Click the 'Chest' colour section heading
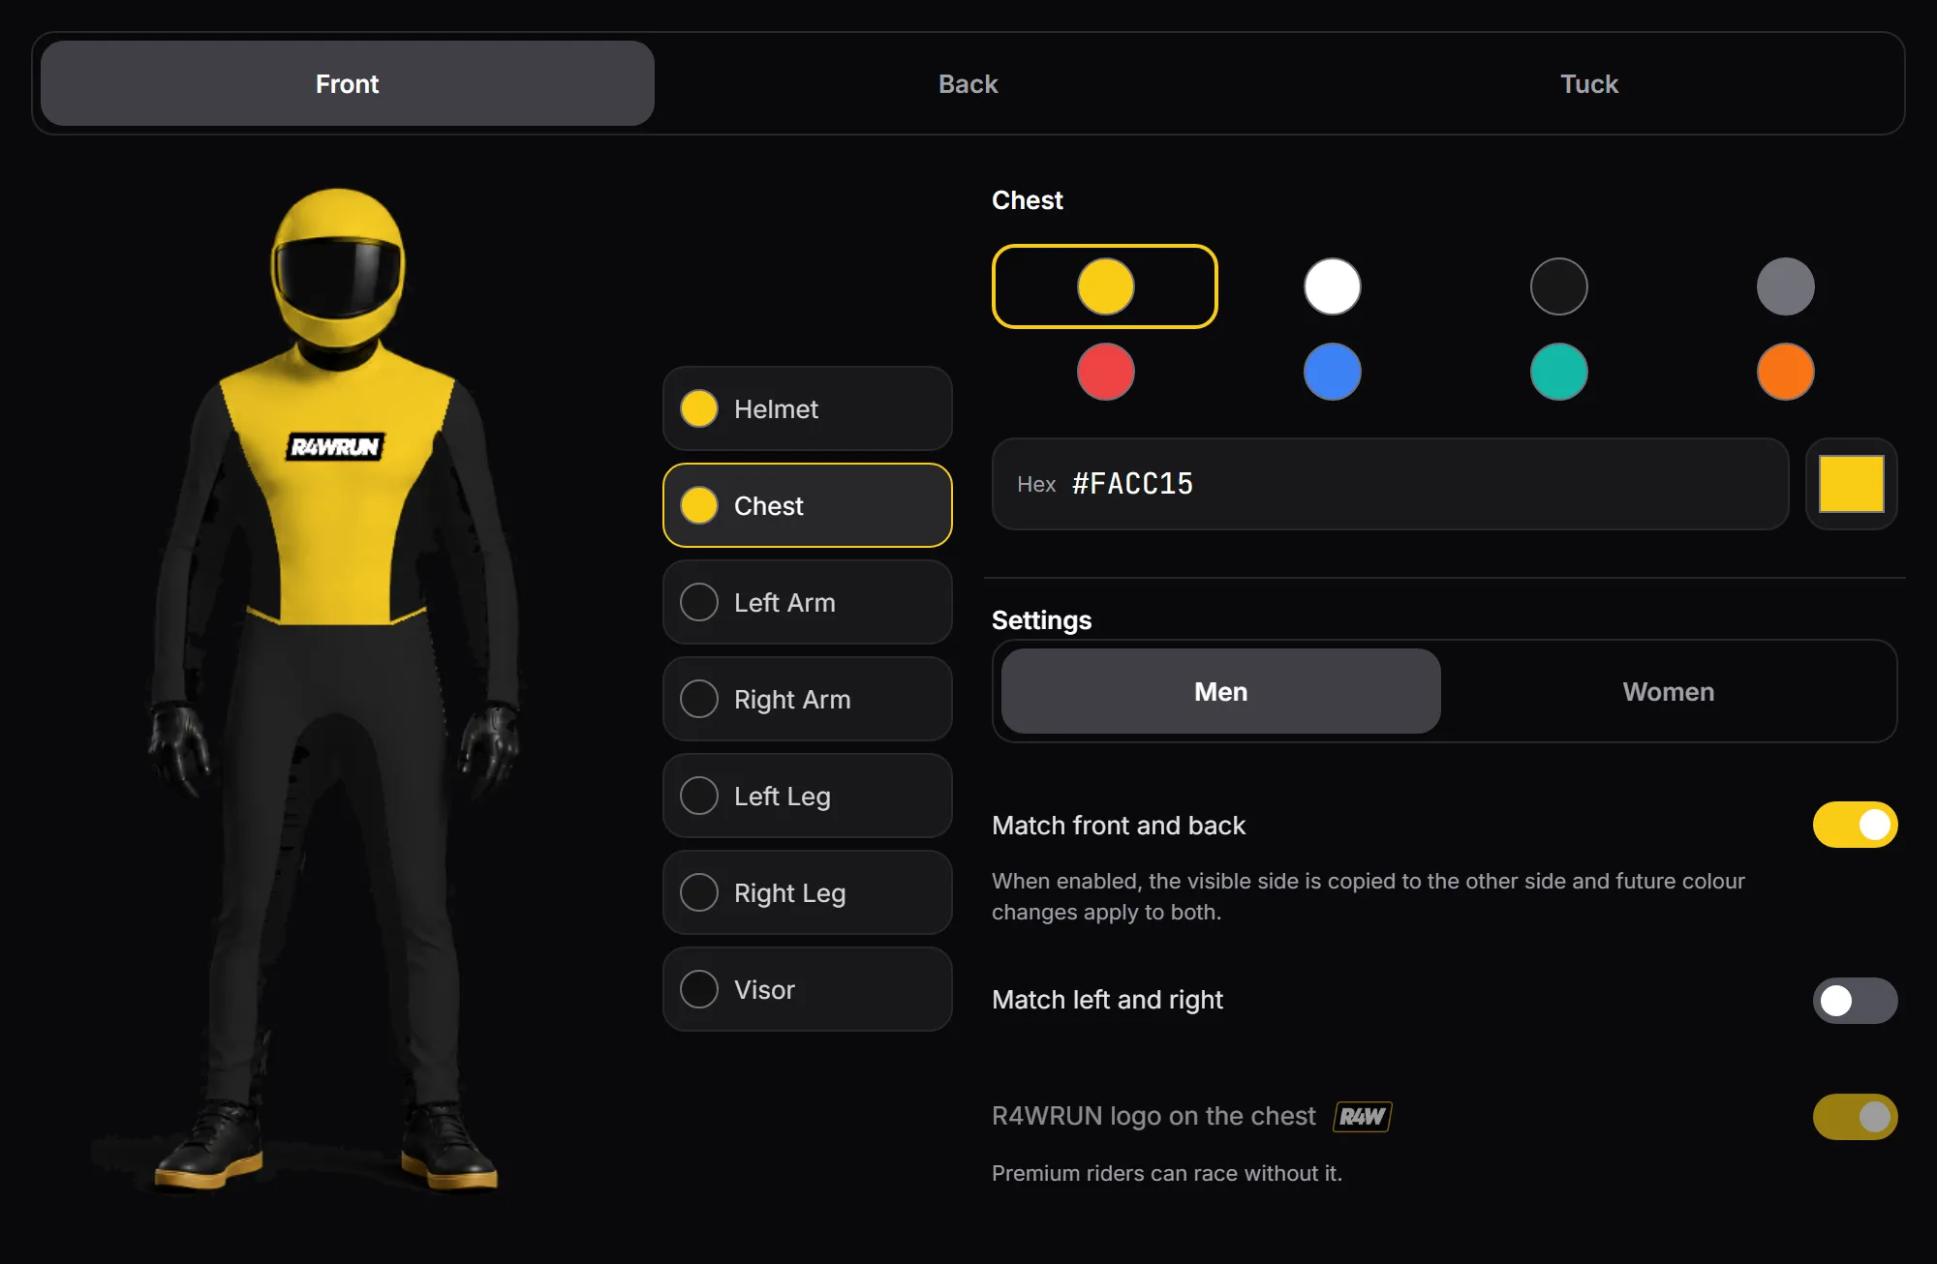The image size is (1937, 1264). 1027,200
